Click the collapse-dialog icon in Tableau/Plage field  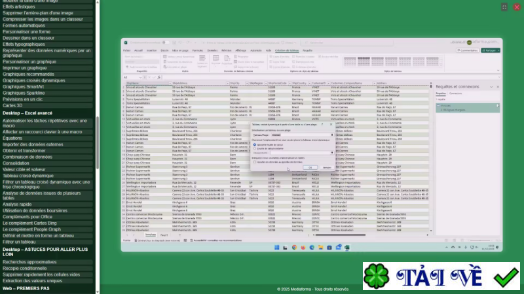click(332, 135)
